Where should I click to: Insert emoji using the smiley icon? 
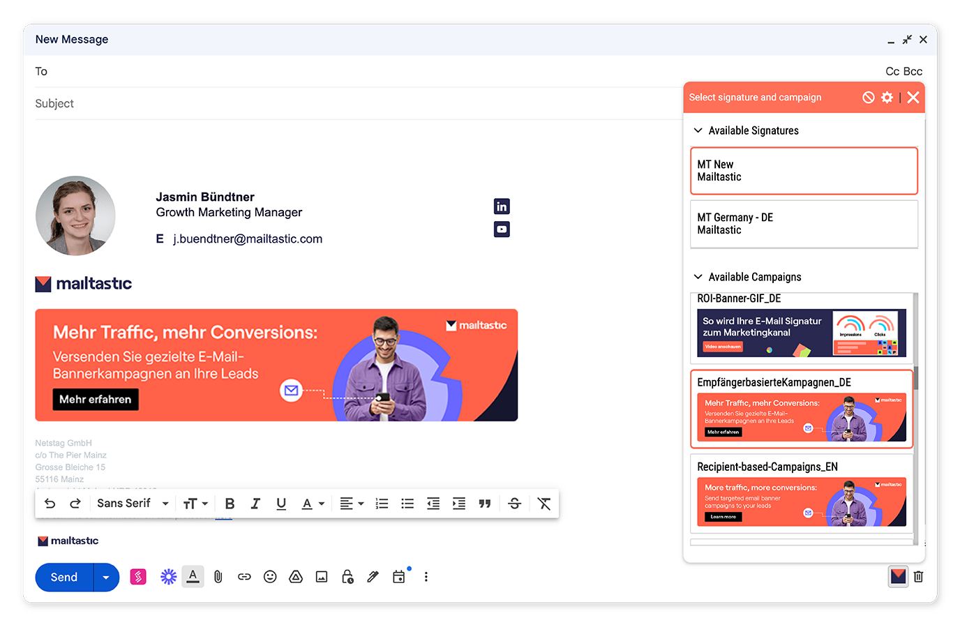click(x=270, y=577)
